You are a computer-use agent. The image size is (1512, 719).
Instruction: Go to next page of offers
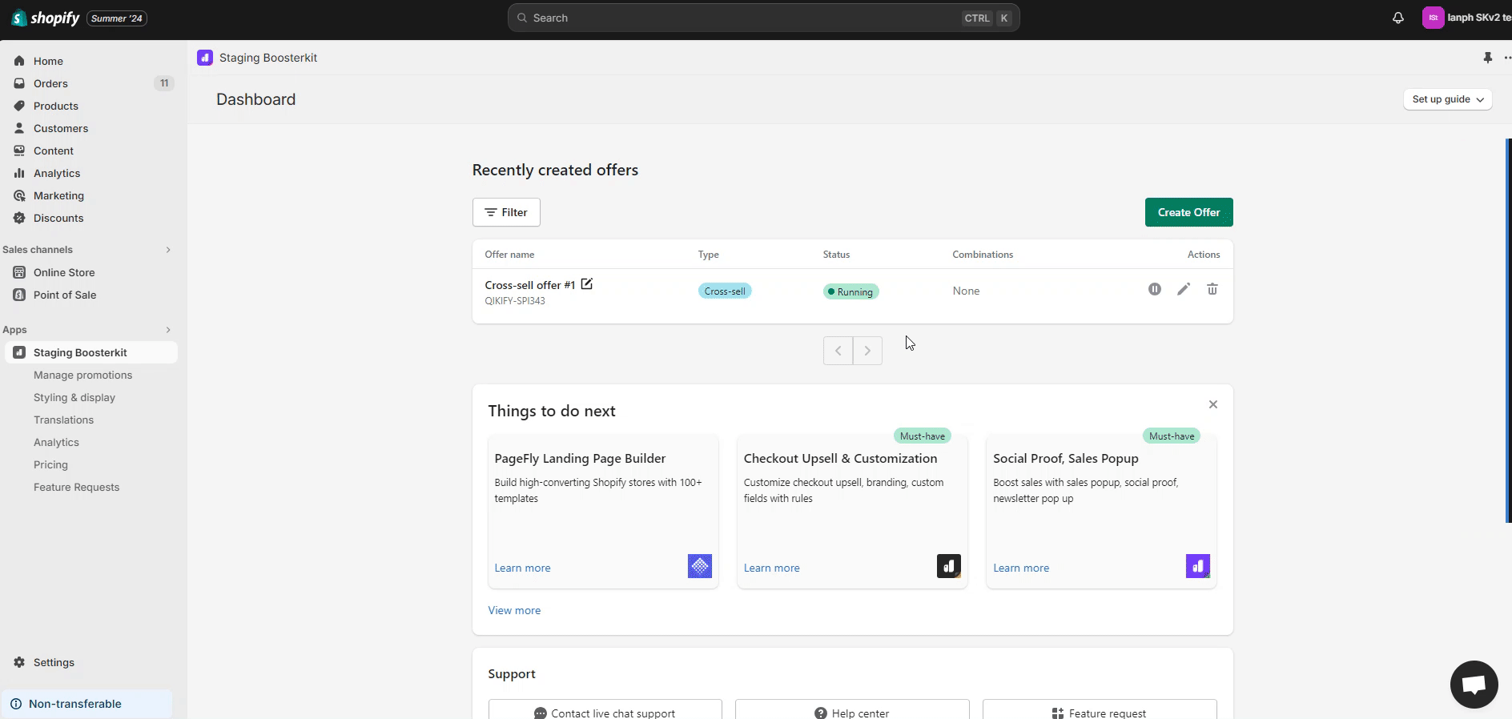867,351
